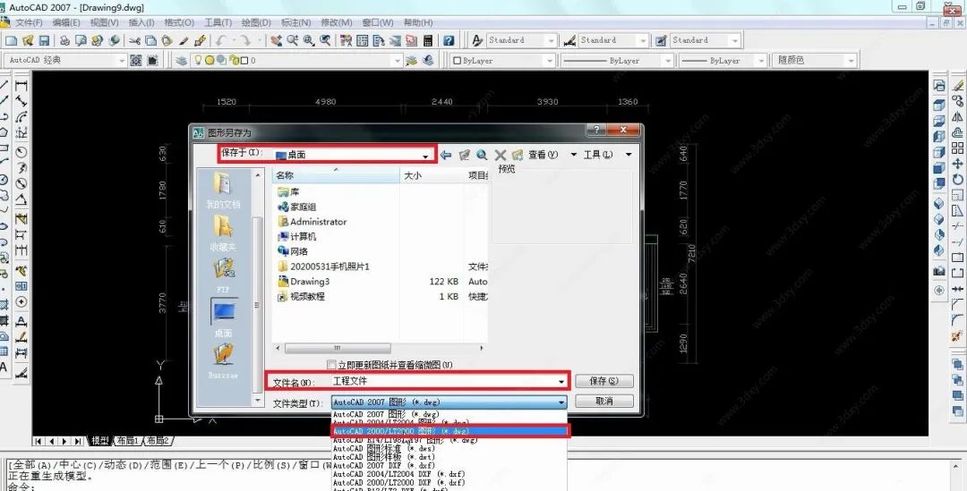The image size is (967, 491).
Task: Open the ByLayer lineweight dropdown
Action: (761, 61)
